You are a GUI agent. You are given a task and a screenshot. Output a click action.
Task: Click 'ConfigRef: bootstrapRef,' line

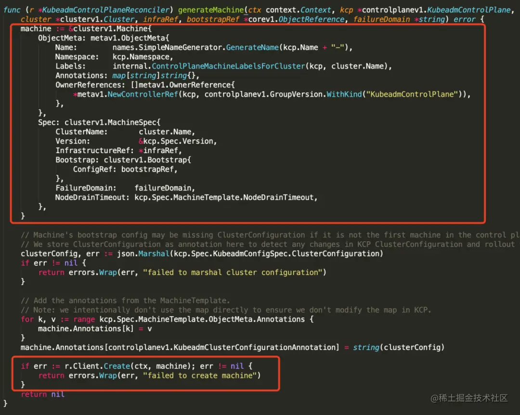click(x=125, y=169)
